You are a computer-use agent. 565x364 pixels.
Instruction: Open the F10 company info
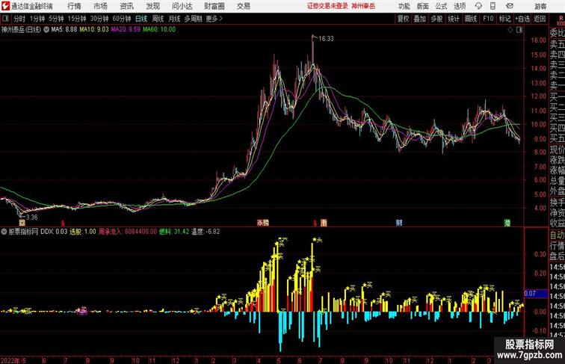[488, 19]
